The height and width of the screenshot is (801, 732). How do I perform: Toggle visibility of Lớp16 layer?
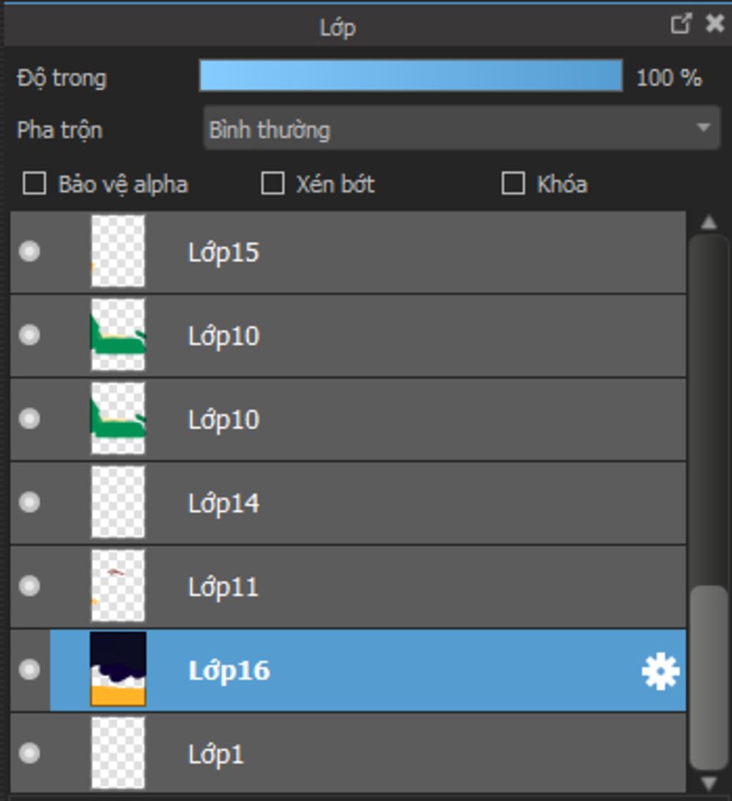pyautogui.click(x=29, y=670)
